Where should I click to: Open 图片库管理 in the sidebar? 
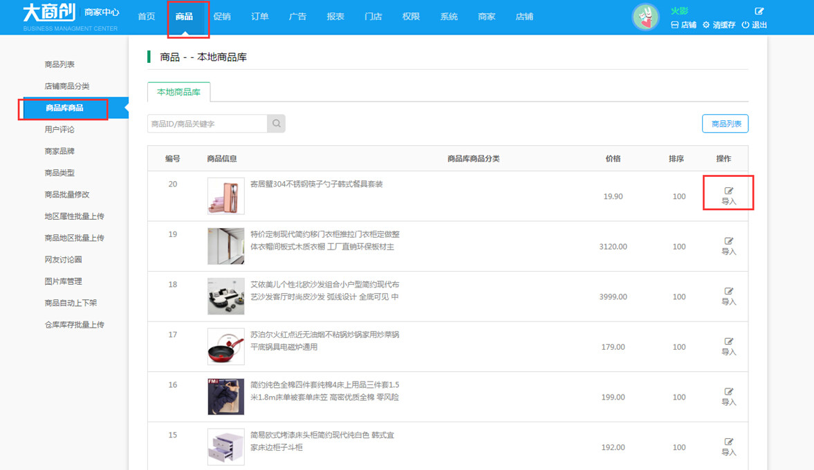point(63,281)
